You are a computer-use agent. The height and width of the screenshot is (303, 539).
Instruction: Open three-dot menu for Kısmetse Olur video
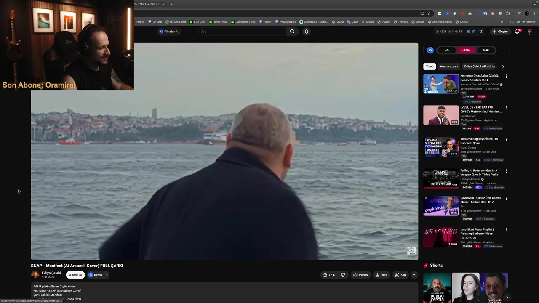pyautogui.click(x=506, y=76)
